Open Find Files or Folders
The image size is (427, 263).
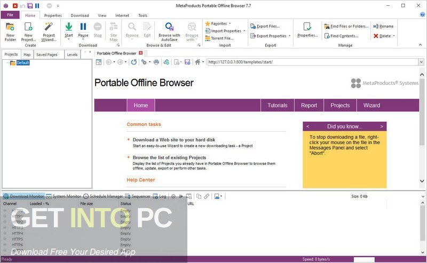pyautogui.click(x=346, y=26)
